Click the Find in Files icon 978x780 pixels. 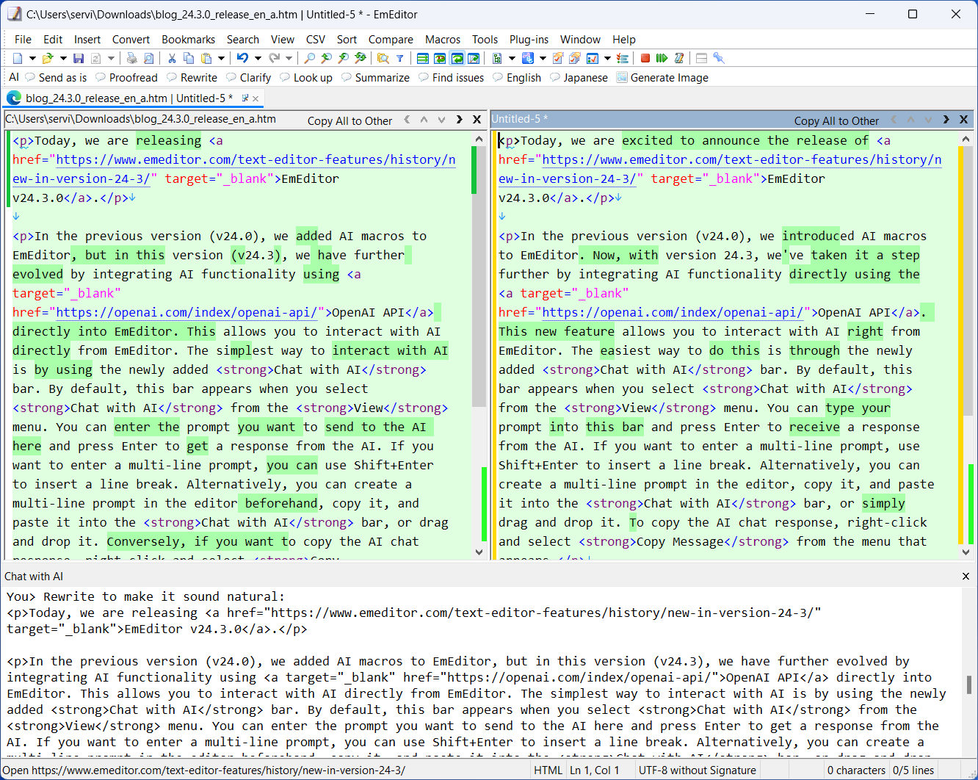pos(383,58)
